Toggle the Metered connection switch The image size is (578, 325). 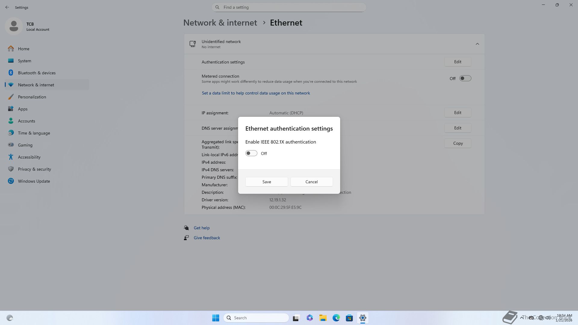[x=465, y=79]
